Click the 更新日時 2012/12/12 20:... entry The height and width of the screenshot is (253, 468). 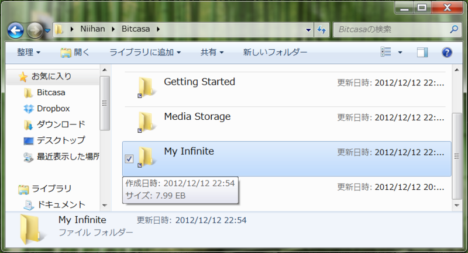click(x=390, y=187)
